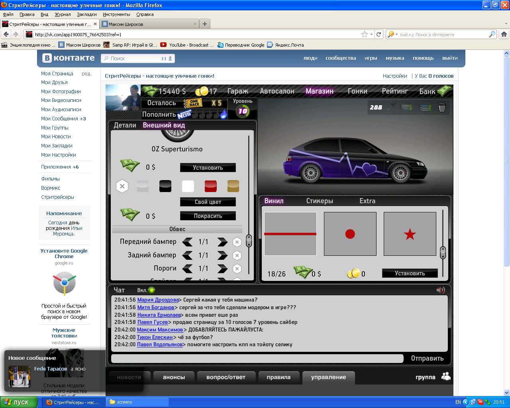
Task: Click the vinyl list scrollbar handle
Action: pos(443,253)
